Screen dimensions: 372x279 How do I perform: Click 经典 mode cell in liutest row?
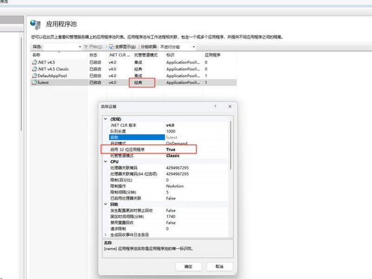pos(138,82)
